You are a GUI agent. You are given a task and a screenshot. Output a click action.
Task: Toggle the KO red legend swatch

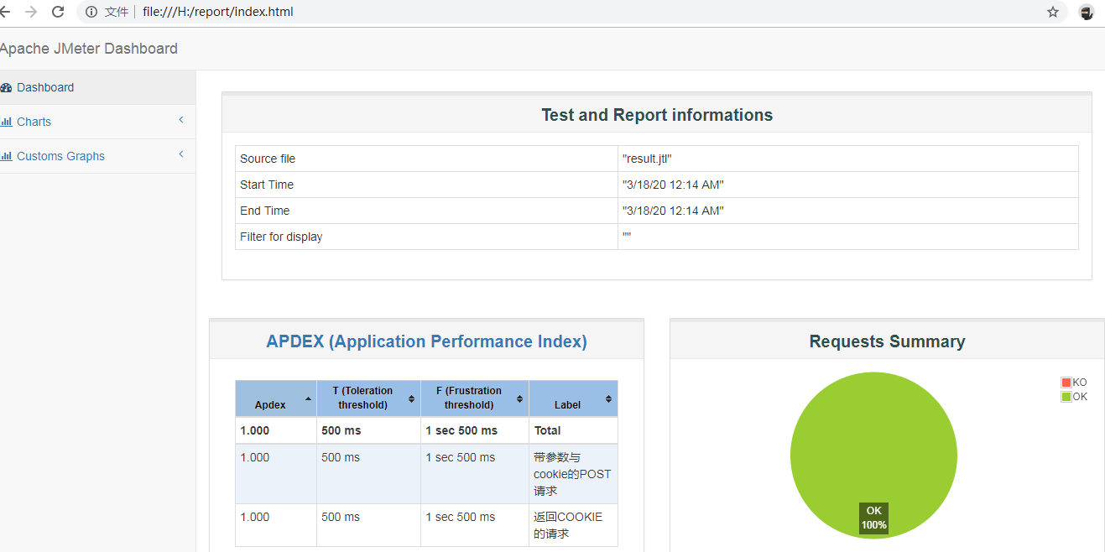point(1066,383)
